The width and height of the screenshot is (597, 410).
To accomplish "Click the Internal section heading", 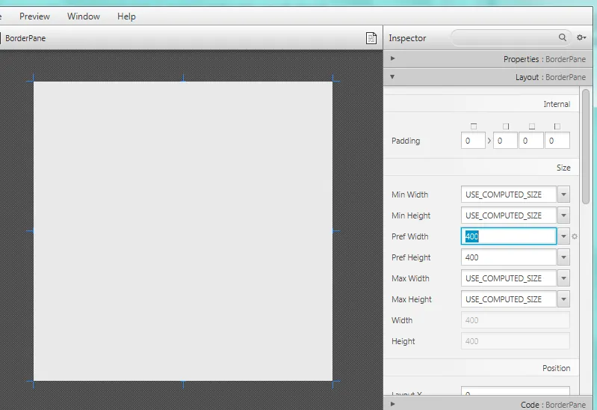I will click(x=557, y=104).
